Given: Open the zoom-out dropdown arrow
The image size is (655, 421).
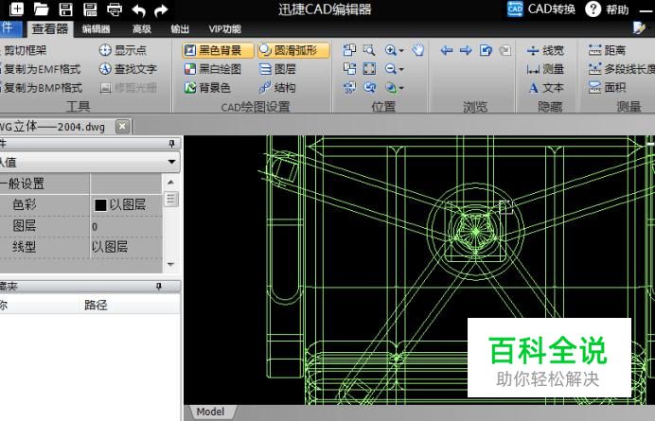Looking at the screenshot, I should click(x=401, y=69).
